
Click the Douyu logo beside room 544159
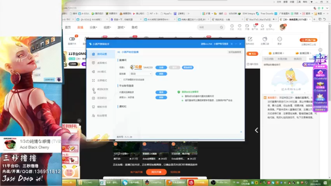[x=136, y=67]
